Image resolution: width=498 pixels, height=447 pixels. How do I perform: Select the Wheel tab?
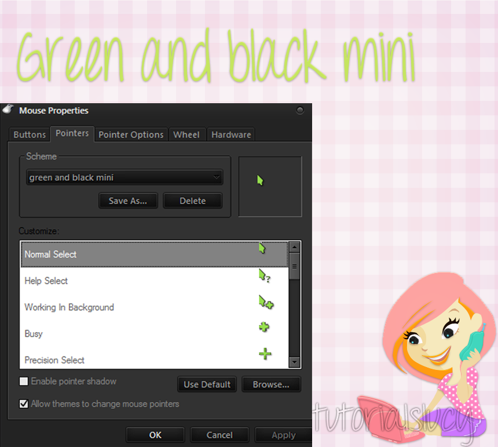pyautogui.click(x=186, y=134)
